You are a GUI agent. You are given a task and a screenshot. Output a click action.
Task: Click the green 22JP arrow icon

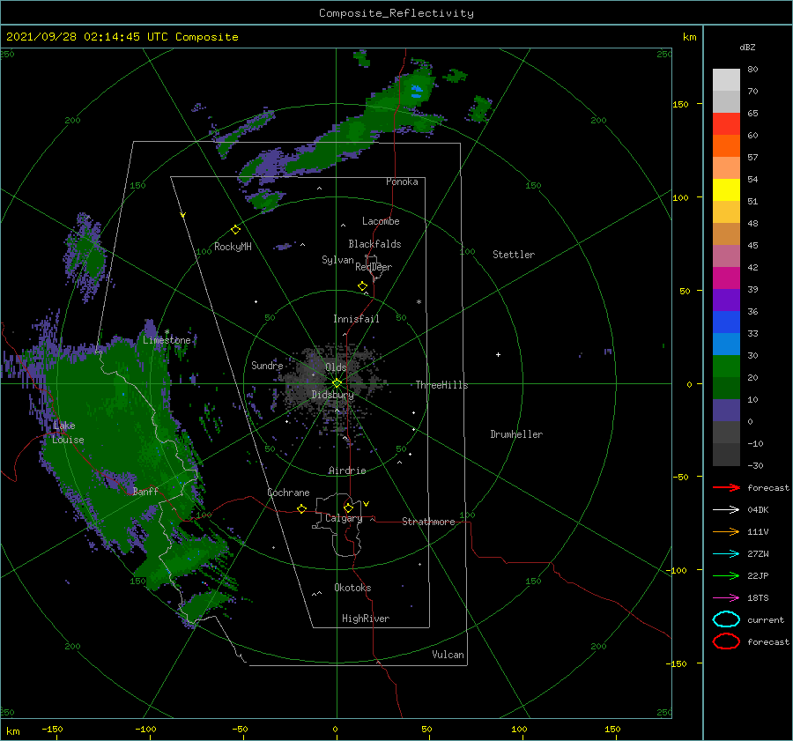[x=726, y=575]
